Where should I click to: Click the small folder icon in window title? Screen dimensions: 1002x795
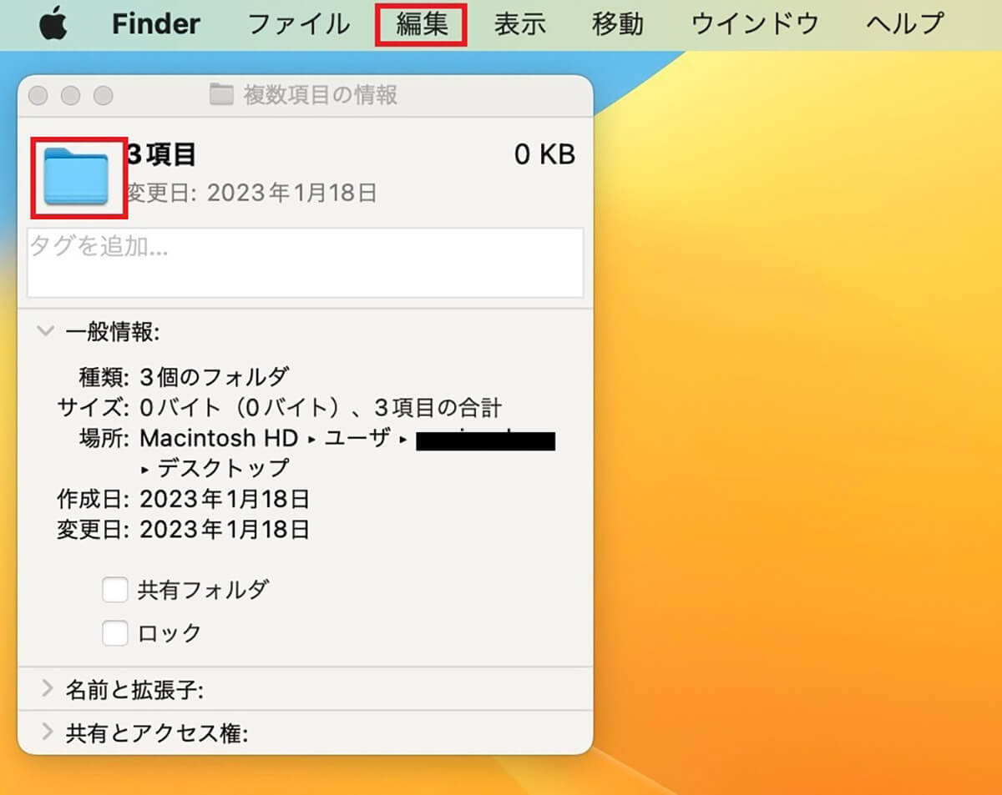pyautogui.click(x=221, y=95)
